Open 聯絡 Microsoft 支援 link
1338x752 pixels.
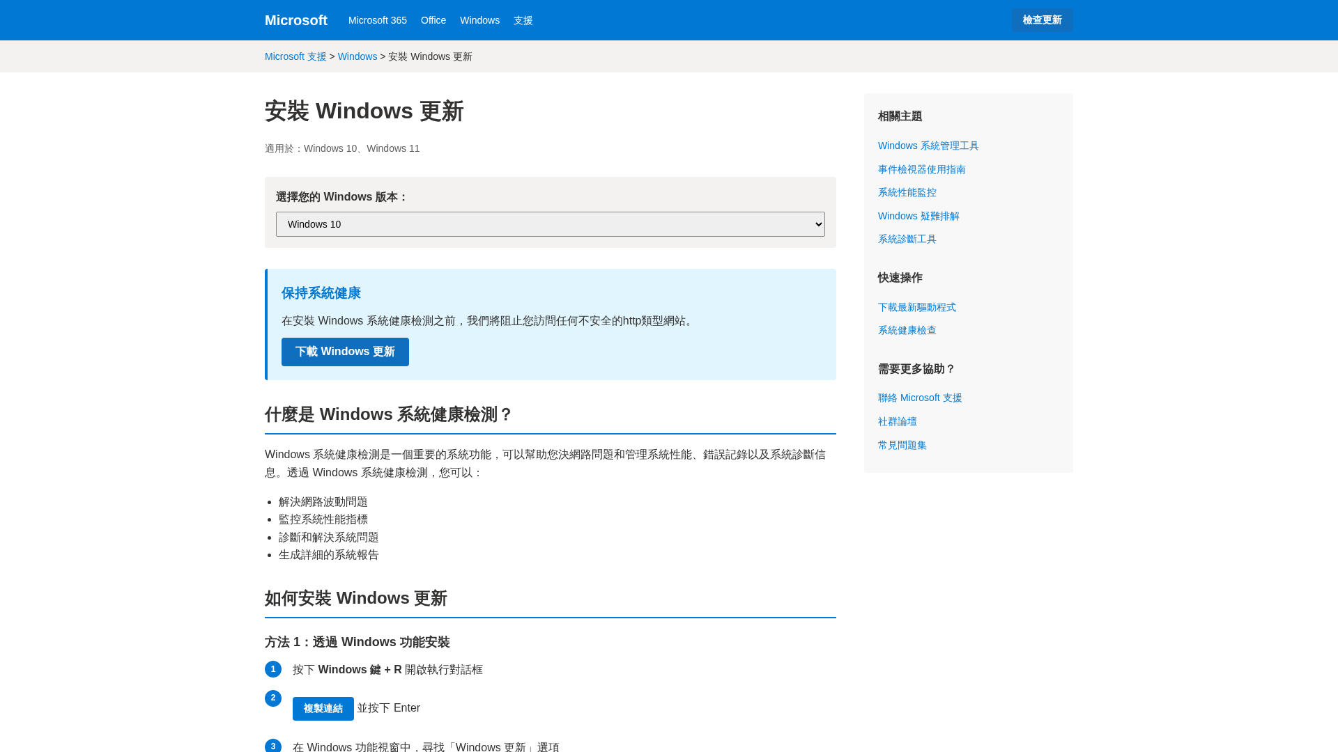click(919, 398)
